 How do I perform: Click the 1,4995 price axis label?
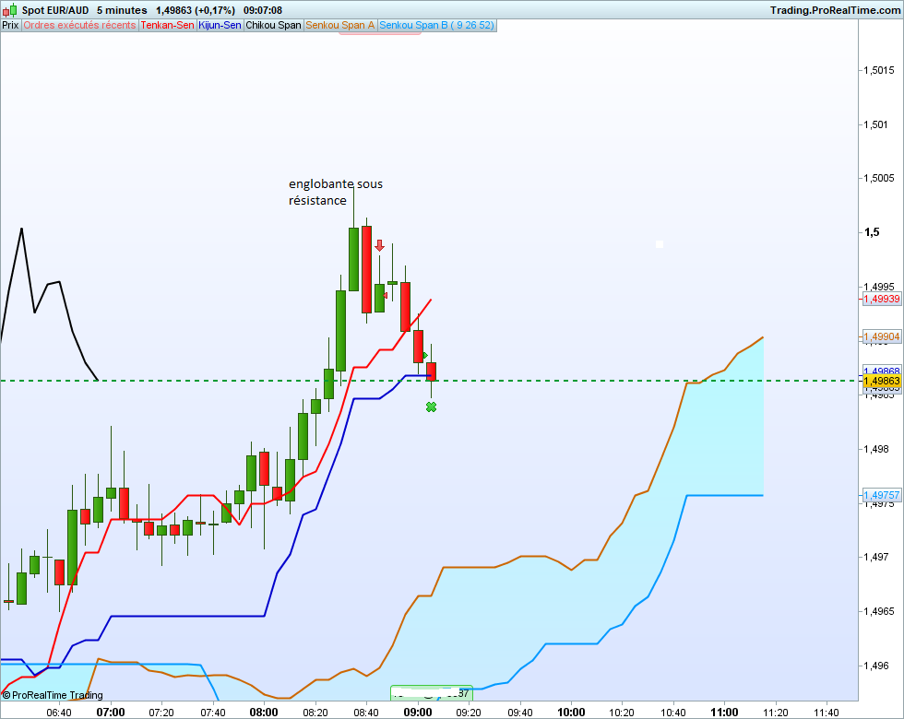pos(879,287)
